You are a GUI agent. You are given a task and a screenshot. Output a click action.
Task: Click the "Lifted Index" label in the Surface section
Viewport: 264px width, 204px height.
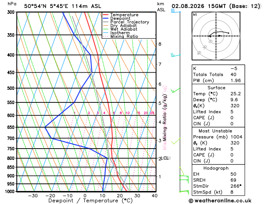click(x=207, y=112)
